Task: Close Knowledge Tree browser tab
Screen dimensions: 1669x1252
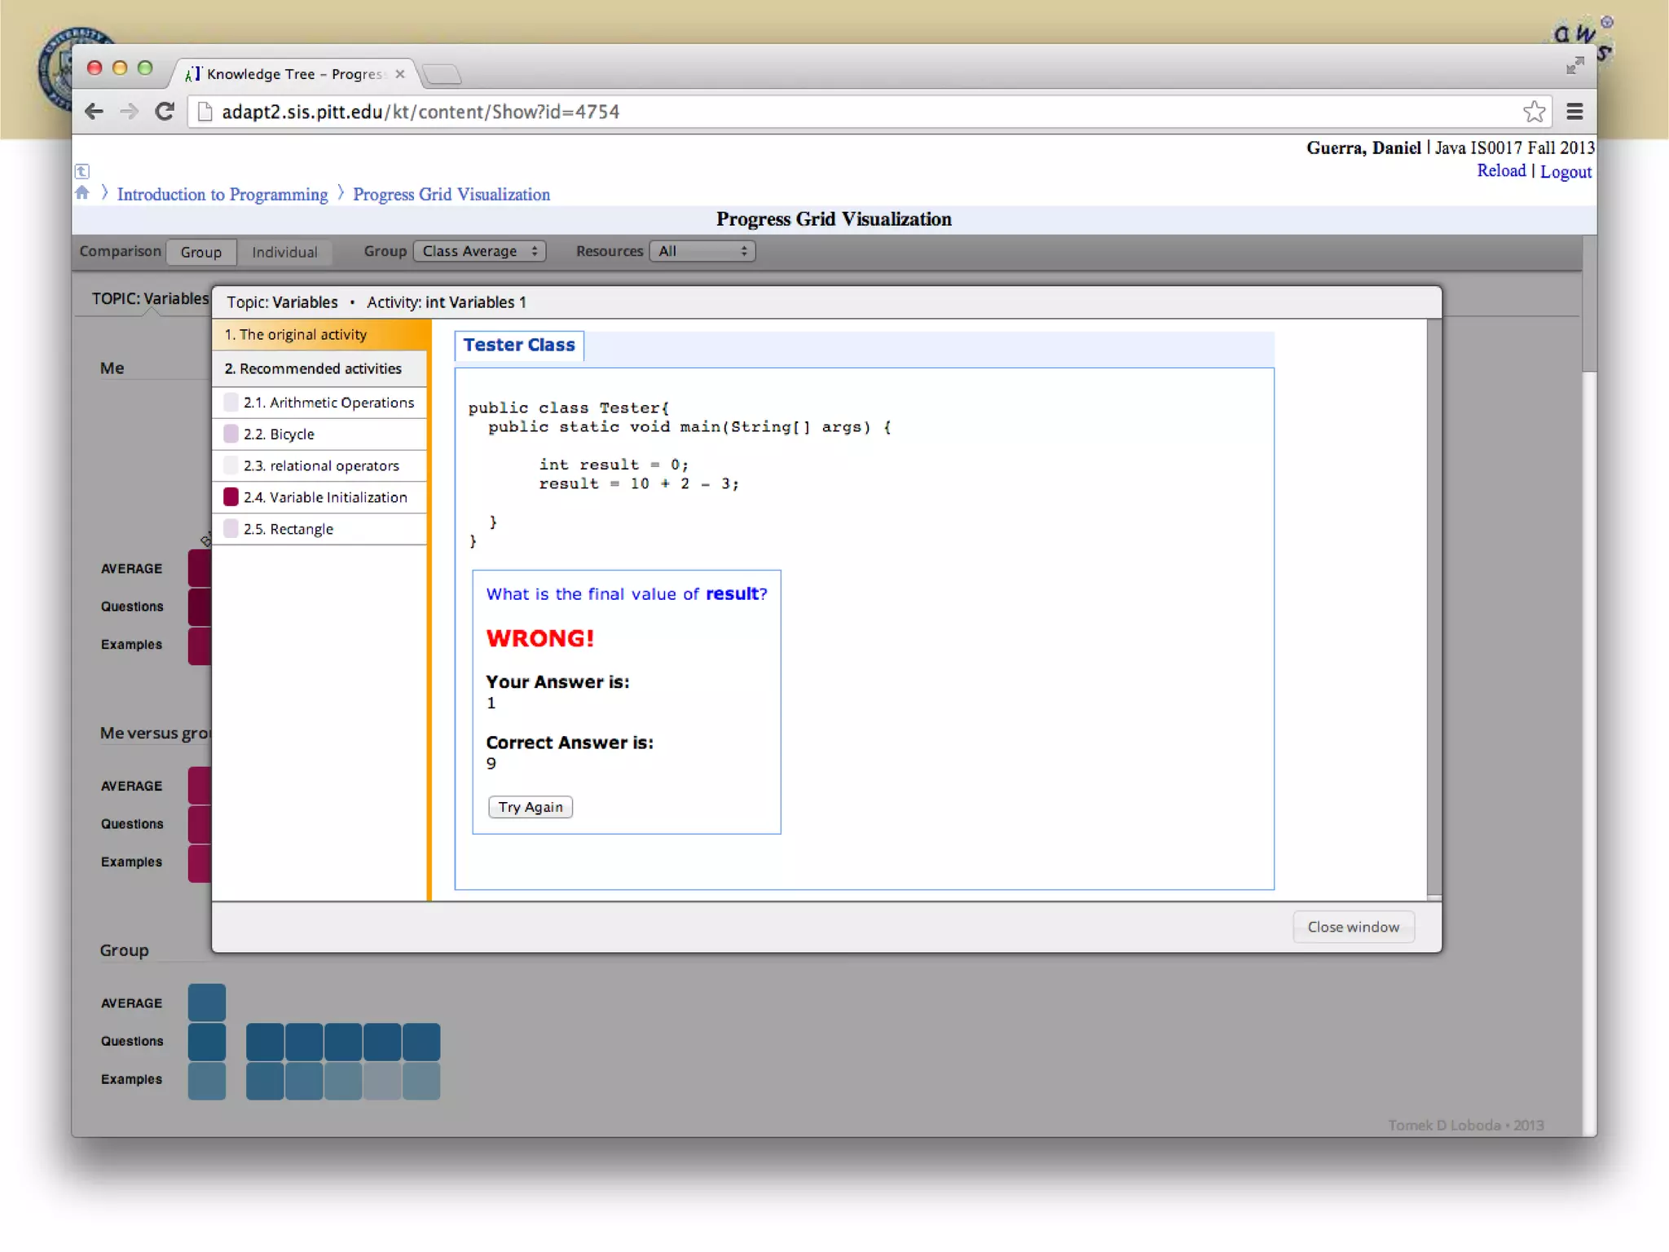Action: (x=400, y=74)
